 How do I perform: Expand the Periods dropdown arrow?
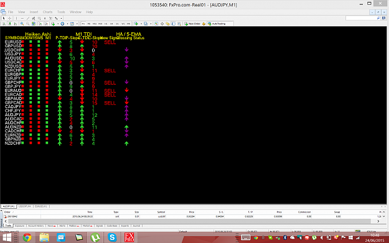(67, 24)
